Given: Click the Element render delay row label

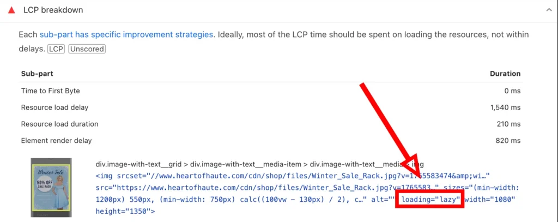Looking at the screenshot, I should point(57,141).
